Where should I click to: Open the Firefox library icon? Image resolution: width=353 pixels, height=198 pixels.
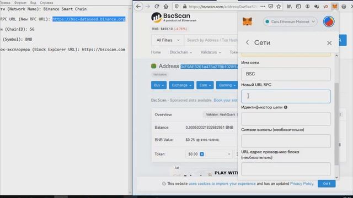tap(289, 7)
